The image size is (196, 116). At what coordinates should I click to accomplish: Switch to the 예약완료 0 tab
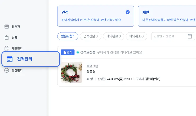click(114, 36)
